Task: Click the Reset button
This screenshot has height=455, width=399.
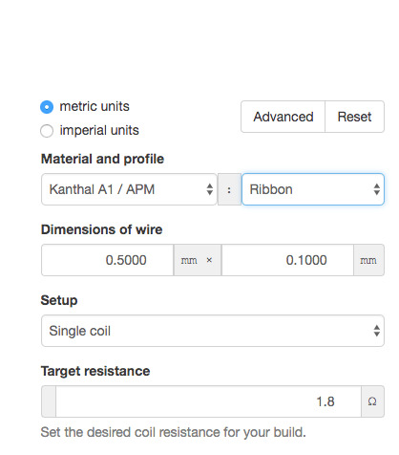Action: (x=354, y=117)
